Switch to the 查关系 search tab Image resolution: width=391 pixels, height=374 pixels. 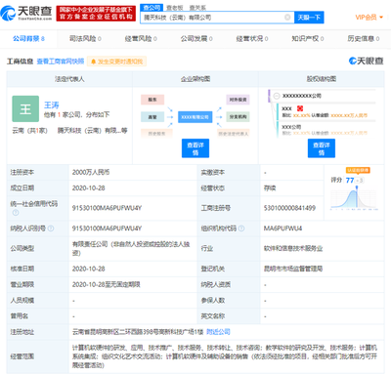click(x=197, y=8)
